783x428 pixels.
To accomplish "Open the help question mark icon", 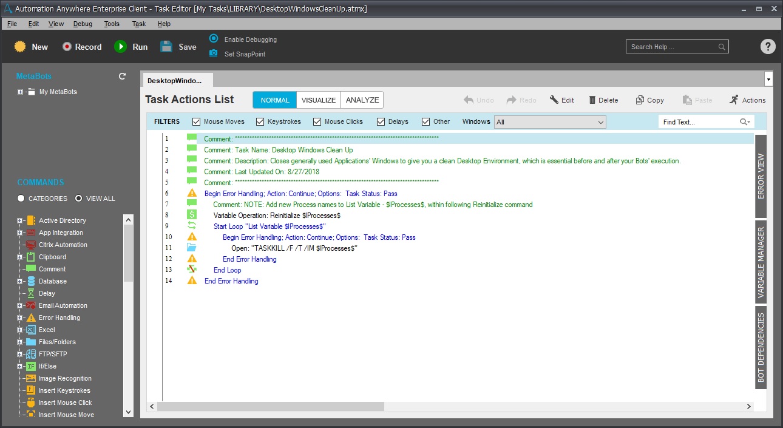I will 768,47.
